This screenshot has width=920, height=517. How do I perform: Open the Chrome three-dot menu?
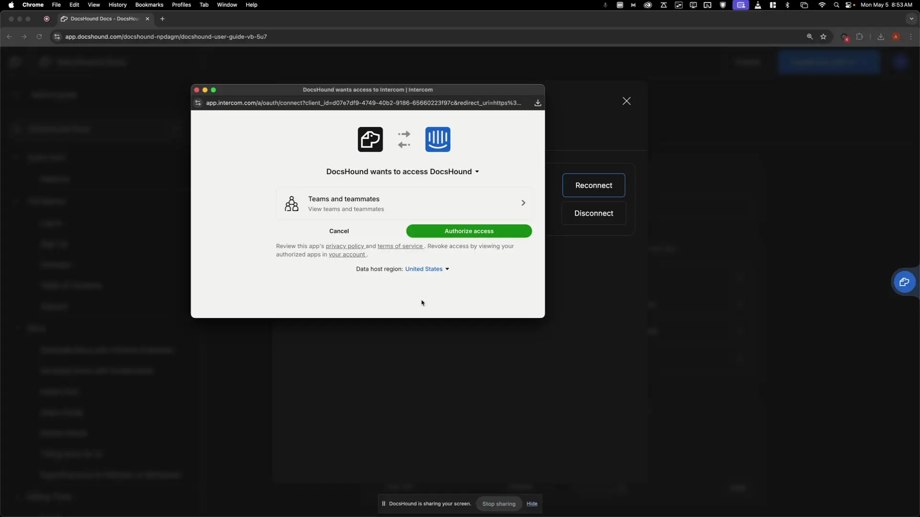tap(911, 36)
